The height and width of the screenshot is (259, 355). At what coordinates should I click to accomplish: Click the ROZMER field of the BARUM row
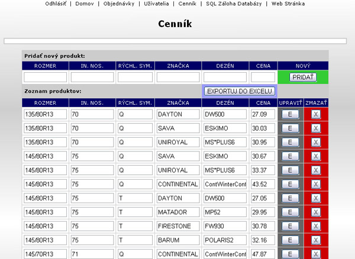[46, 240]
